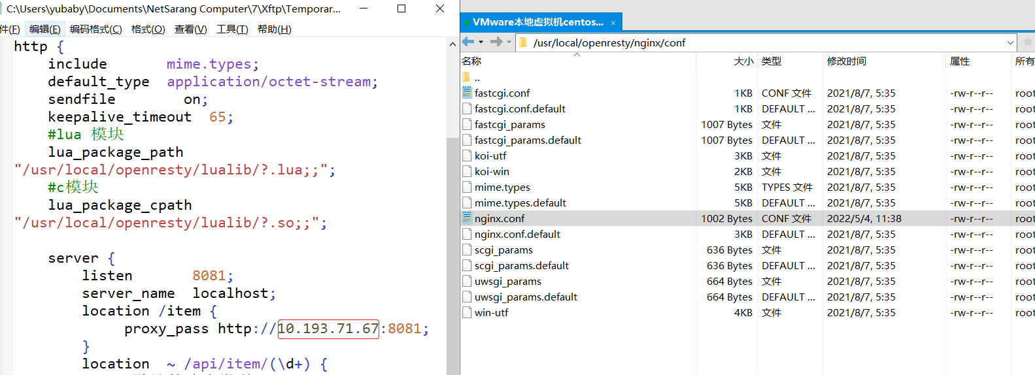
Task: Click the lua_package_cpath directive text
Action: click(x=120, y=205)
